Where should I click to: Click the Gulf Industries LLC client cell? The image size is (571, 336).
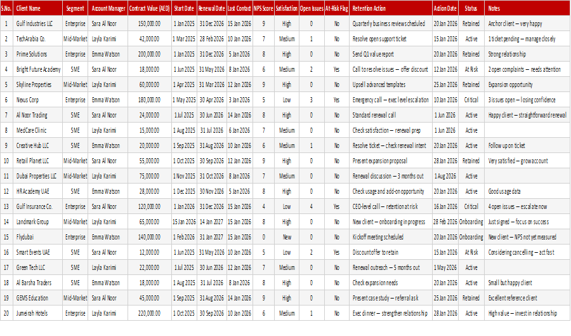37,24
